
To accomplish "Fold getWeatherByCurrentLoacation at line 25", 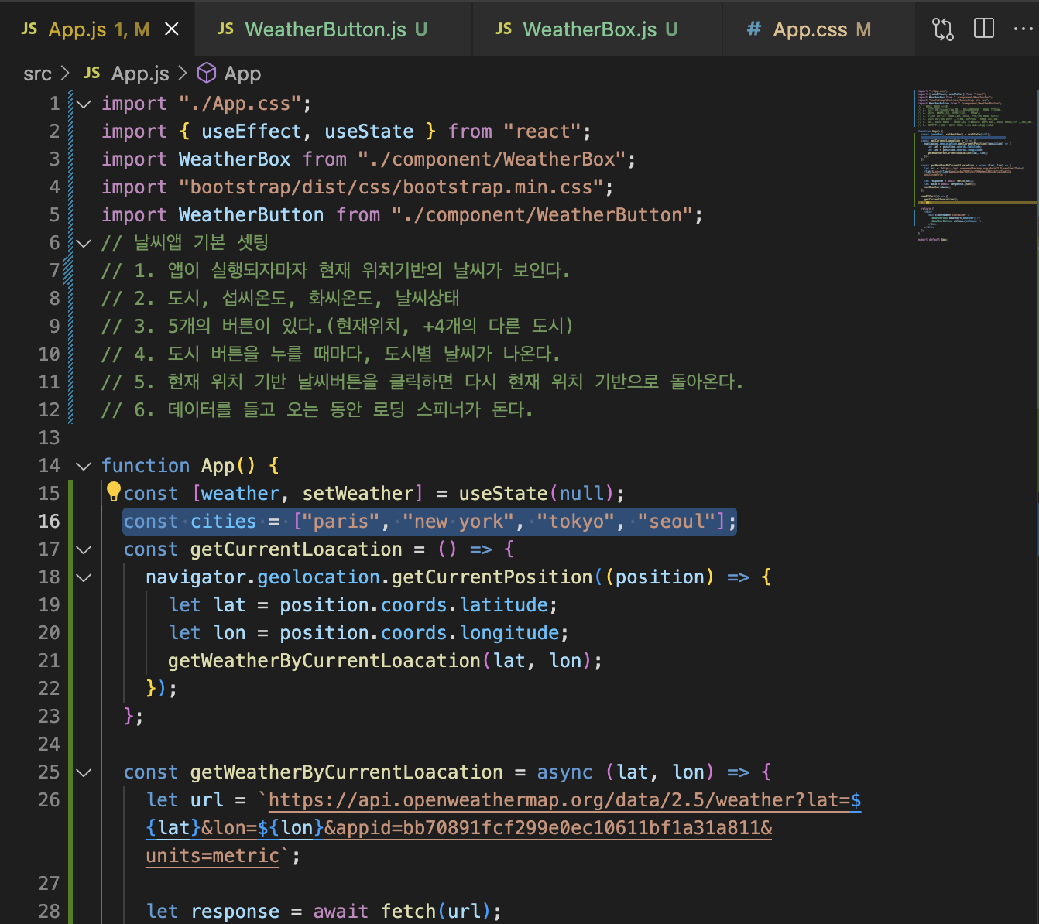I will 84,772.
